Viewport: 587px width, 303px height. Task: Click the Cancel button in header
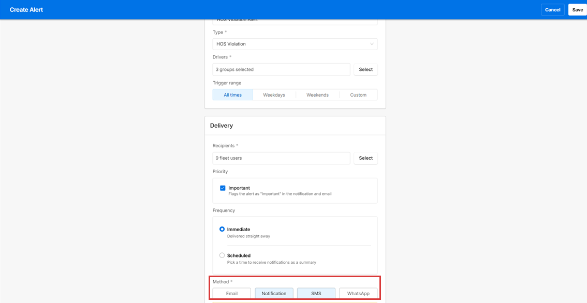552,10
